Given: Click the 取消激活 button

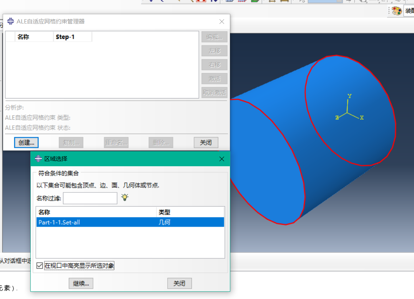Looking at the screenshot, I should [x=214, y=92].
